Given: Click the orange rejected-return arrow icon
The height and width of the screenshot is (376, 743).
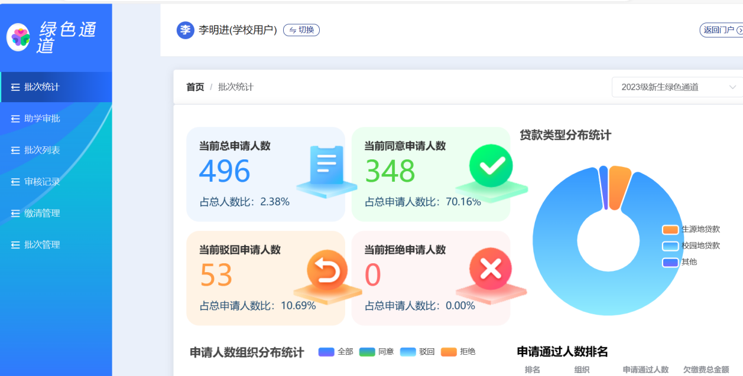Looking at the screenshot, I should 327,270.
